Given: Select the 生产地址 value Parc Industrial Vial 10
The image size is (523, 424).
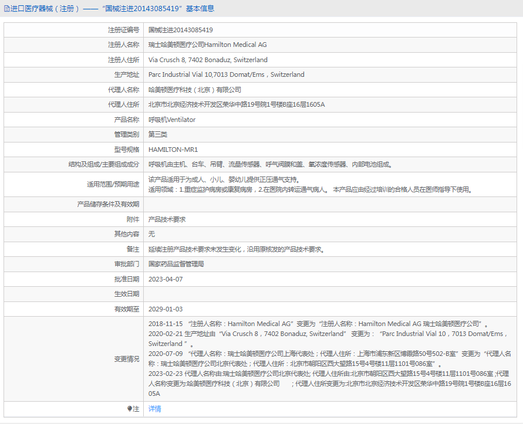Looking at the screenshot, I should 226,74.
